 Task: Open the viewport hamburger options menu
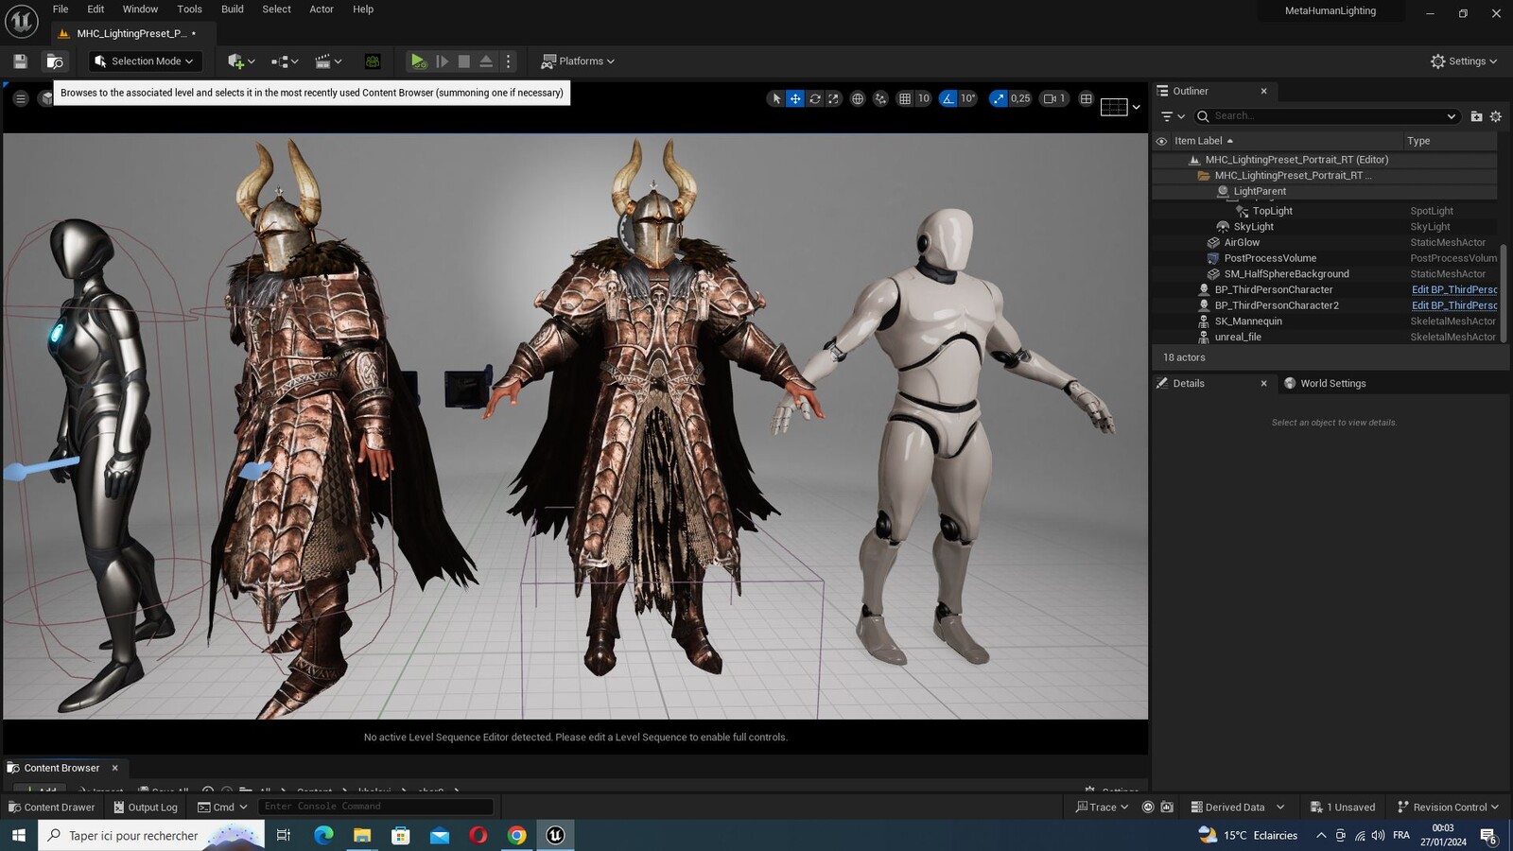pos(20,98)
